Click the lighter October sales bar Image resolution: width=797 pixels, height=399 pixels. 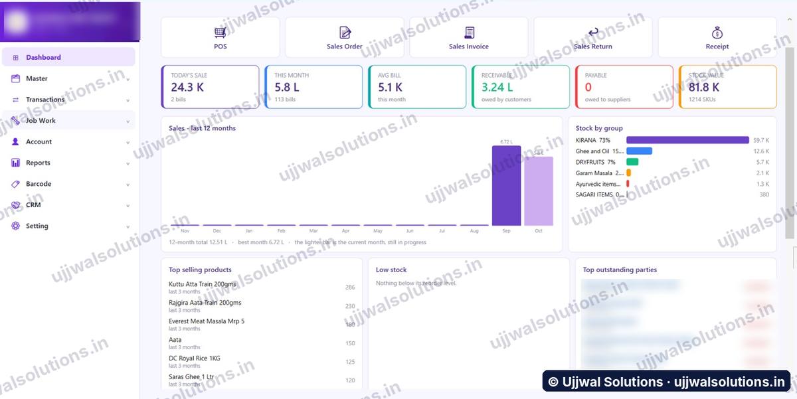539,191
